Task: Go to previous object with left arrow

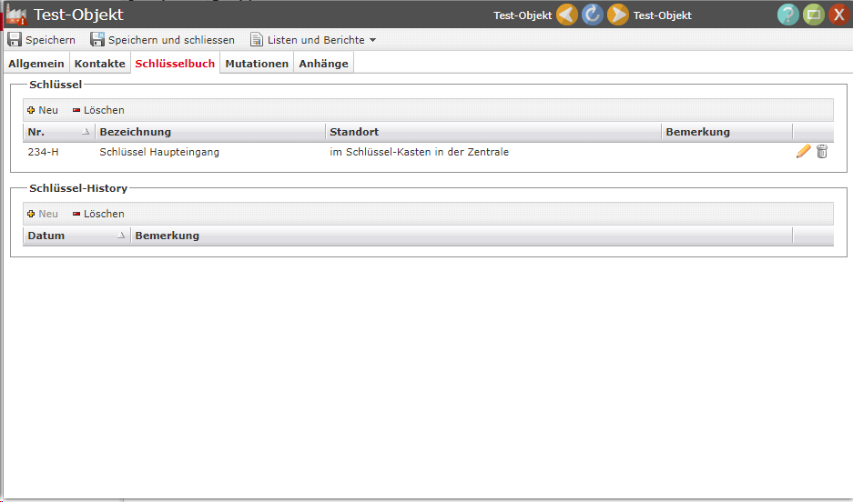Action: point(567,15)
